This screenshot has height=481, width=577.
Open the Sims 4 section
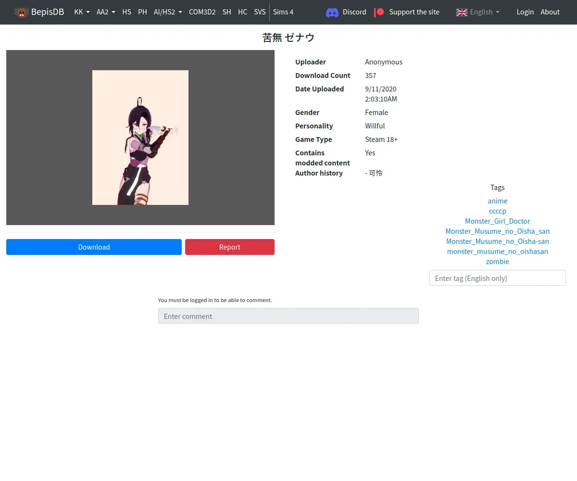283,12
